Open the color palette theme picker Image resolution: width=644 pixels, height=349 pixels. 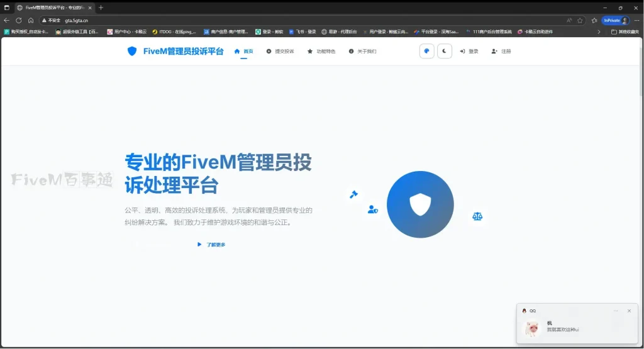point(427,52)
